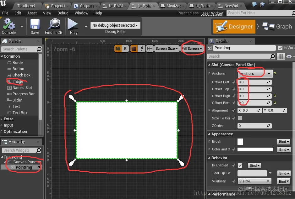The image size is (295, 199).
Task: Change the grid snap size 4
Action: pyautogui.click(x=142, y=49)
